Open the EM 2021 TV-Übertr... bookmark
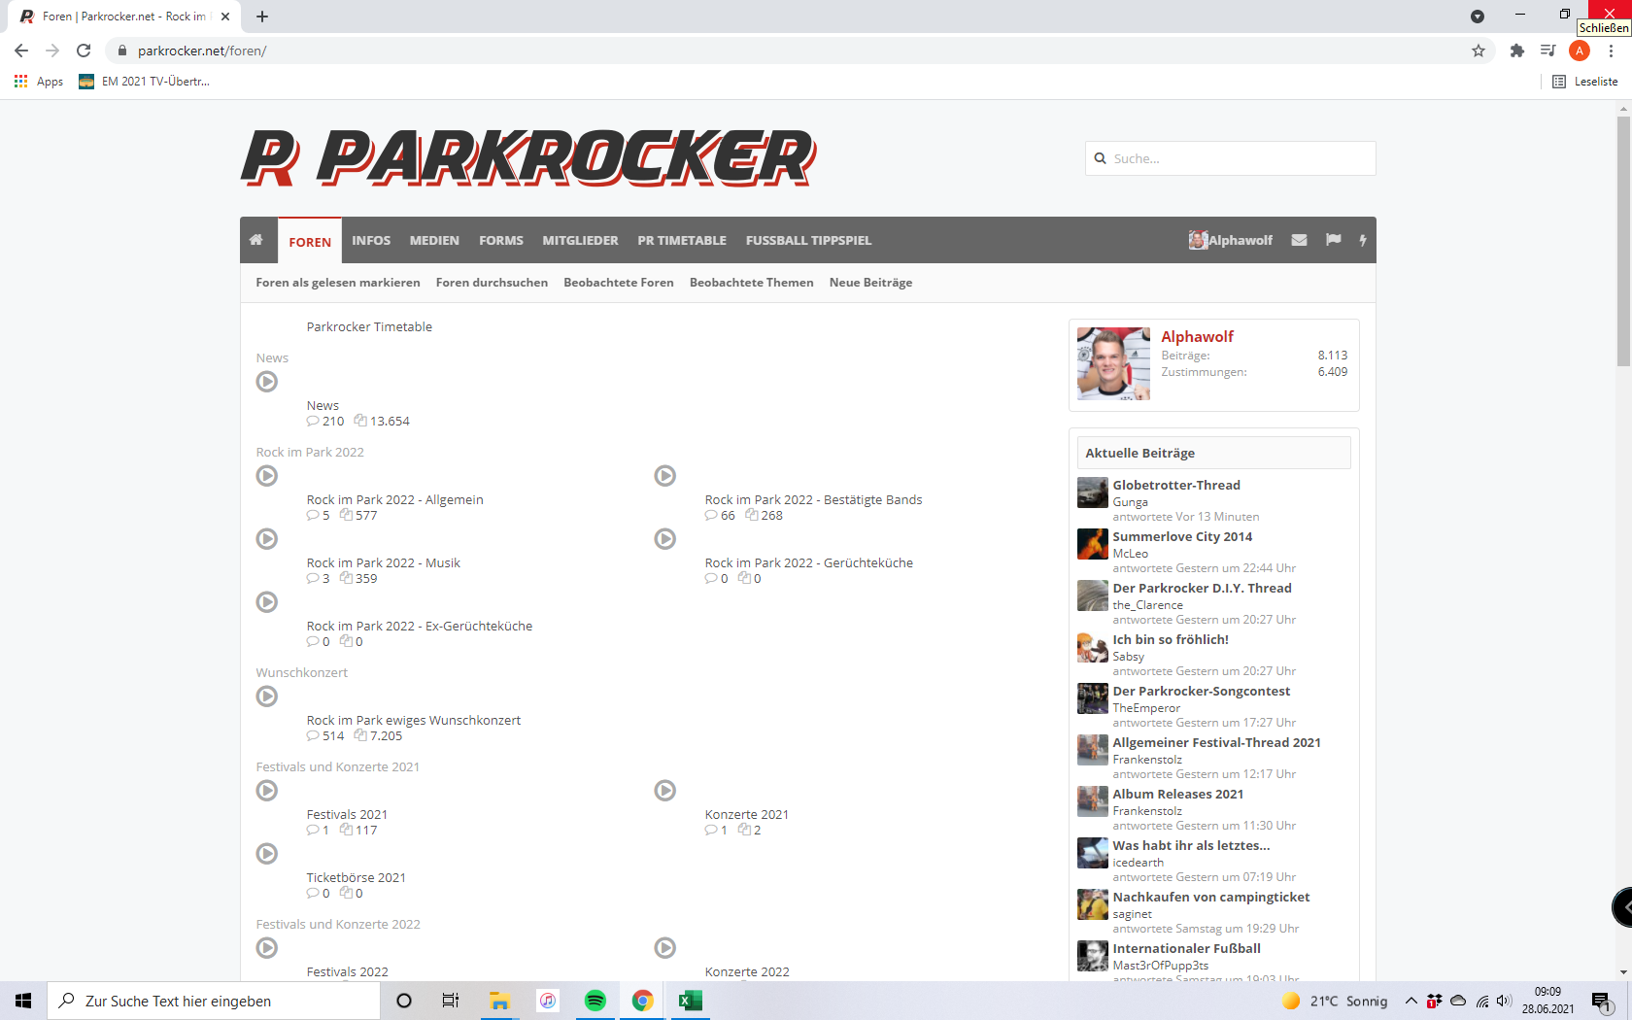This screenshot has width=1632, height=1020. (x=144, y=82)
